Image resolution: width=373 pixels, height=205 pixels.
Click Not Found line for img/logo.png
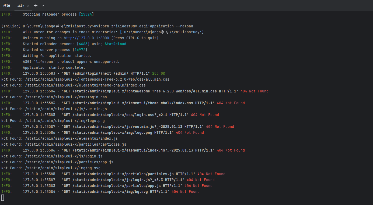(x=53, y=121)
